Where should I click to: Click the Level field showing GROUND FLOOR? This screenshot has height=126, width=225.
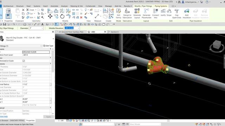[x=36, y=52]
